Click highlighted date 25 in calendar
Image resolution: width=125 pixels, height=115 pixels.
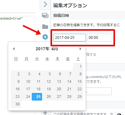coord(37,97)
